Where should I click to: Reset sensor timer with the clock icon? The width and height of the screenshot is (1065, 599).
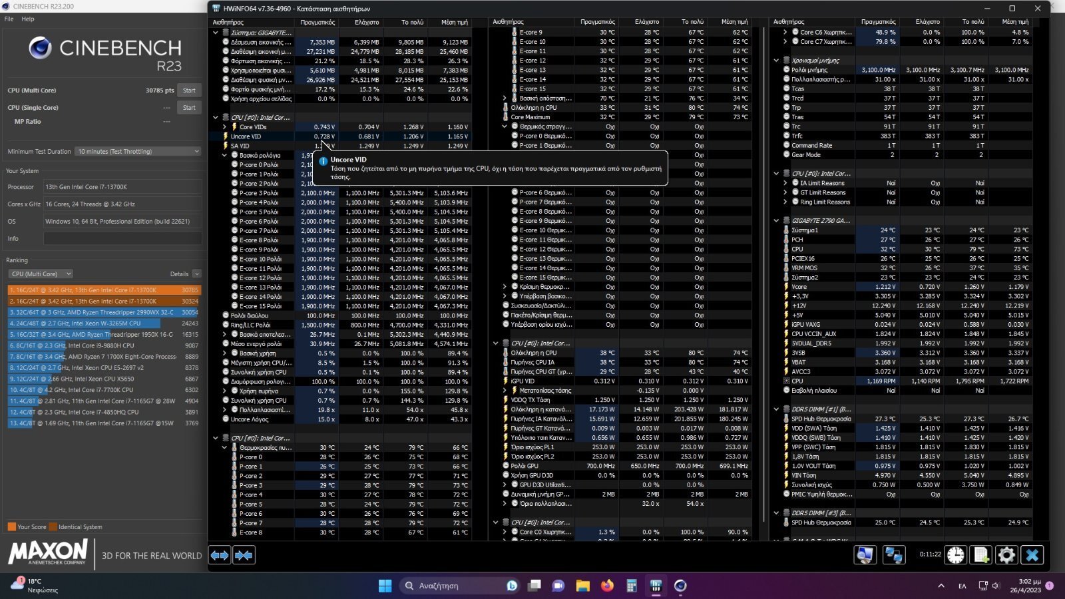956,555
